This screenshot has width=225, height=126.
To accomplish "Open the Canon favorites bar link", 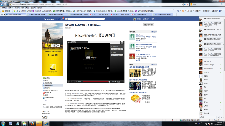I will (124, 11).
